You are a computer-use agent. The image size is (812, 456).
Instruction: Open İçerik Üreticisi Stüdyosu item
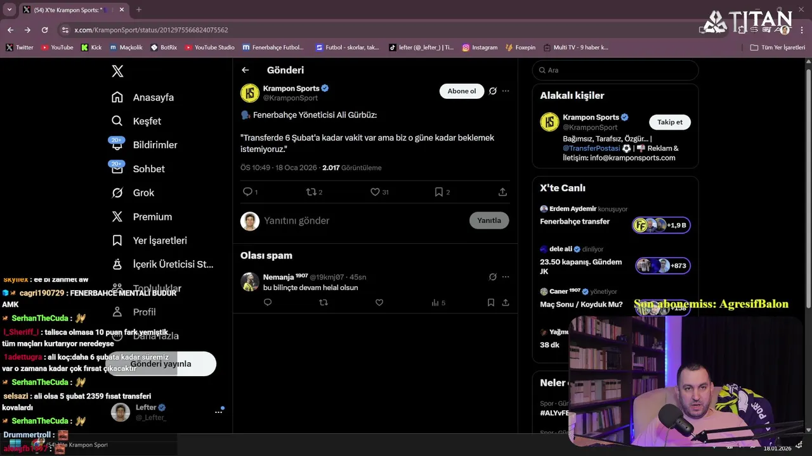[162, 264]
